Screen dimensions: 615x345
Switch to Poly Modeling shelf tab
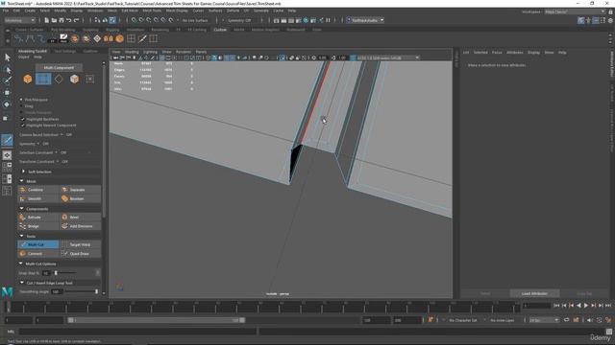point(62,30)
